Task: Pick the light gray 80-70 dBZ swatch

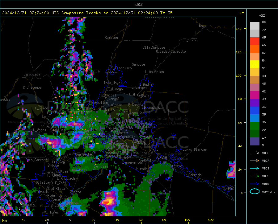Action: (x=255, y=26)
